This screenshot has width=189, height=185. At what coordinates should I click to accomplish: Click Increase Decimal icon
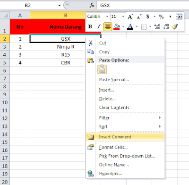pos(157,26)
